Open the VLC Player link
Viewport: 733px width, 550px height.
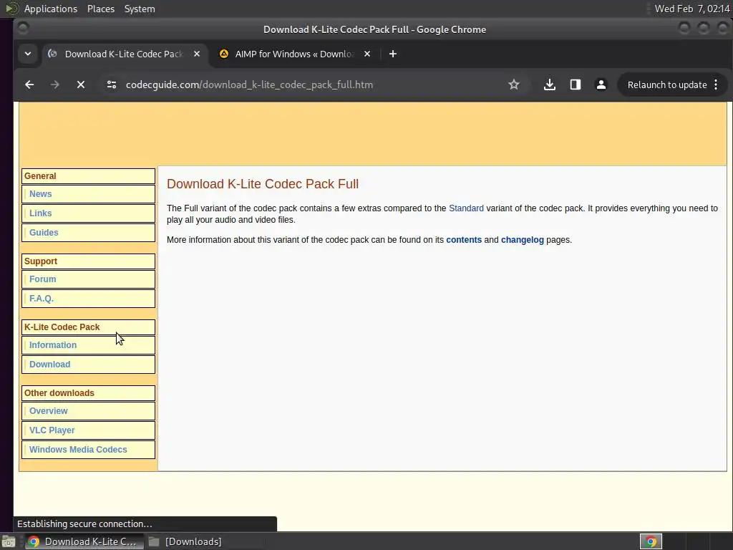point(52,430)
